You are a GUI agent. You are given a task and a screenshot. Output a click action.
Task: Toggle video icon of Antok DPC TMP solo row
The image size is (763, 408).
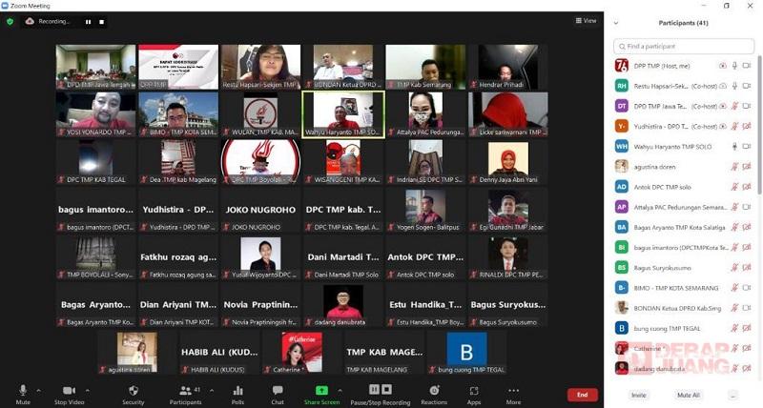(x=747, y=187)
